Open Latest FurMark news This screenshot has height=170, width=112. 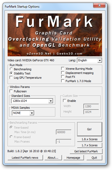[25, 158]
